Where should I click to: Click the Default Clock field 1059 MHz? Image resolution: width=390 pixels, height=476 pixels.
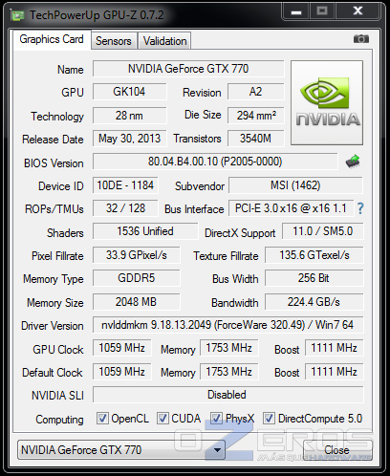click(122, 372)
